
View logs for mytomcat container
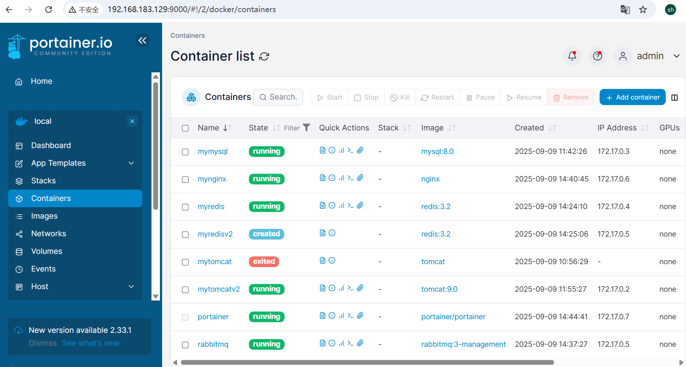click(322, 260)
